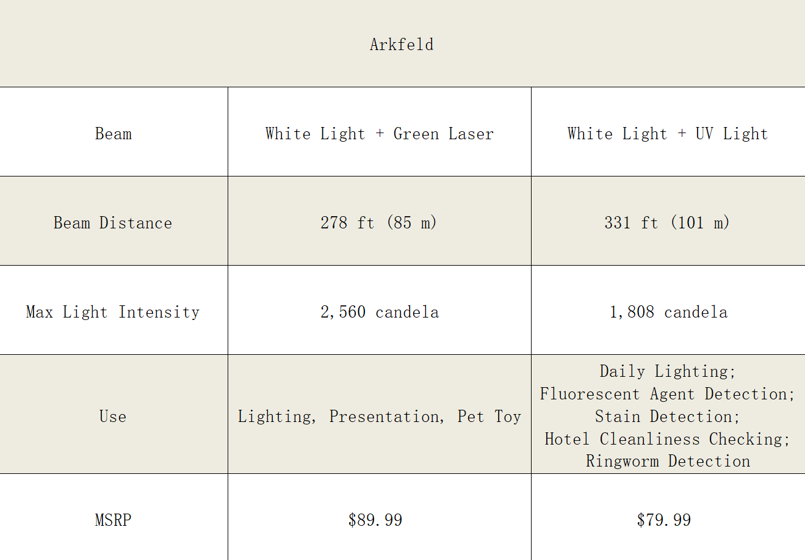This screenshot has height=560, width=805.
Task: Click the 1,808 candela value
Action: pyautogui.click(x=668, y=312)
